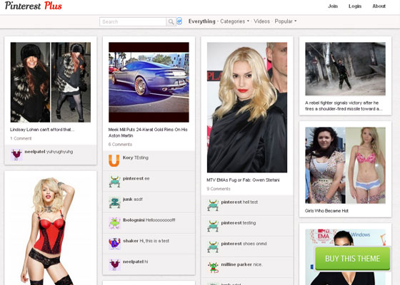The height and width of the screenshot is (285, 400).
Task: Open the red corset model pin image
Action: click(51, 231)
